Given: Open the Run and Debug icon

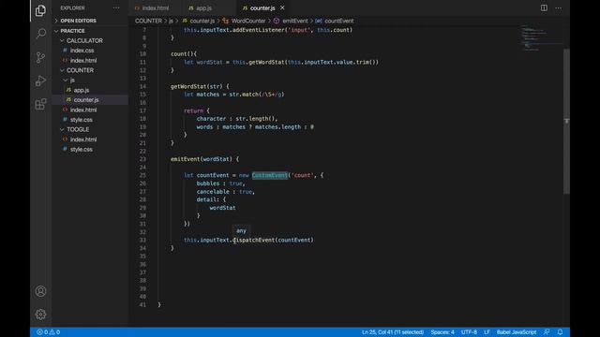Looking at the screenshot, I should 40,81.
